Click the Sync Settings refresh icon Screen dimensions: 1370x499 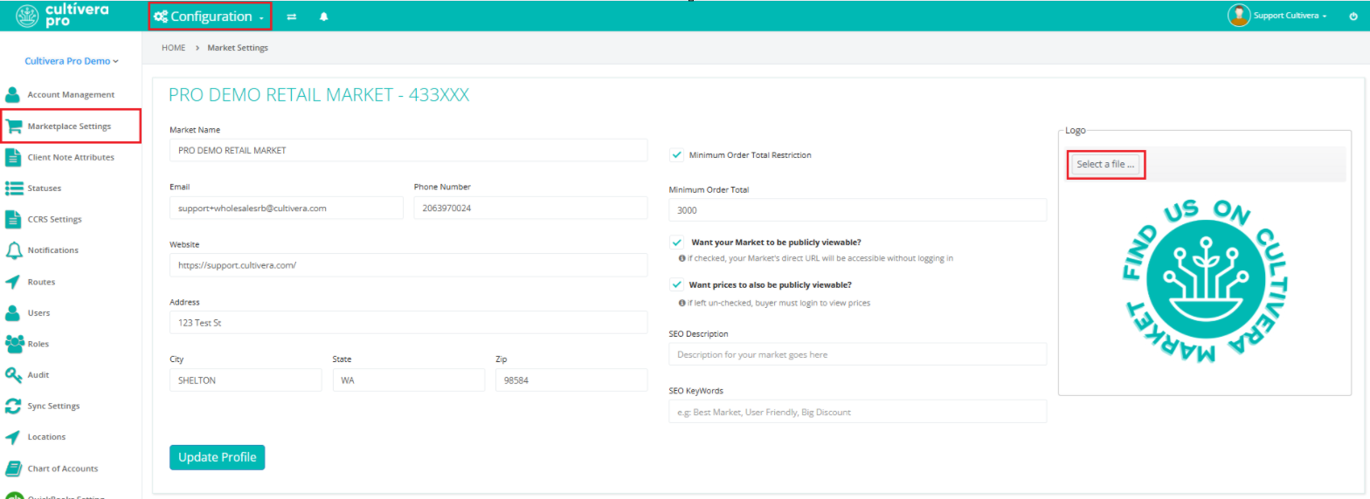[x=13, y=406]
